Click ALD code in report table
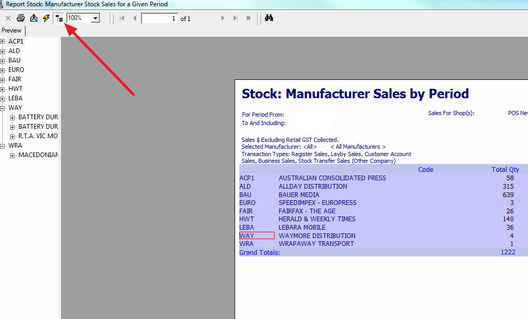The width and height of the screenshot is (528, 319). (245, 187)
